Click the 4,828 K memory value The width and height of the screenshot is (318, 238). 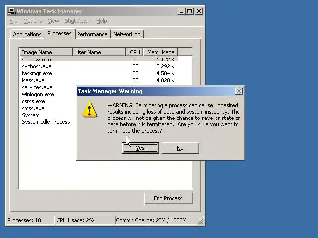(x=165, y=80)
